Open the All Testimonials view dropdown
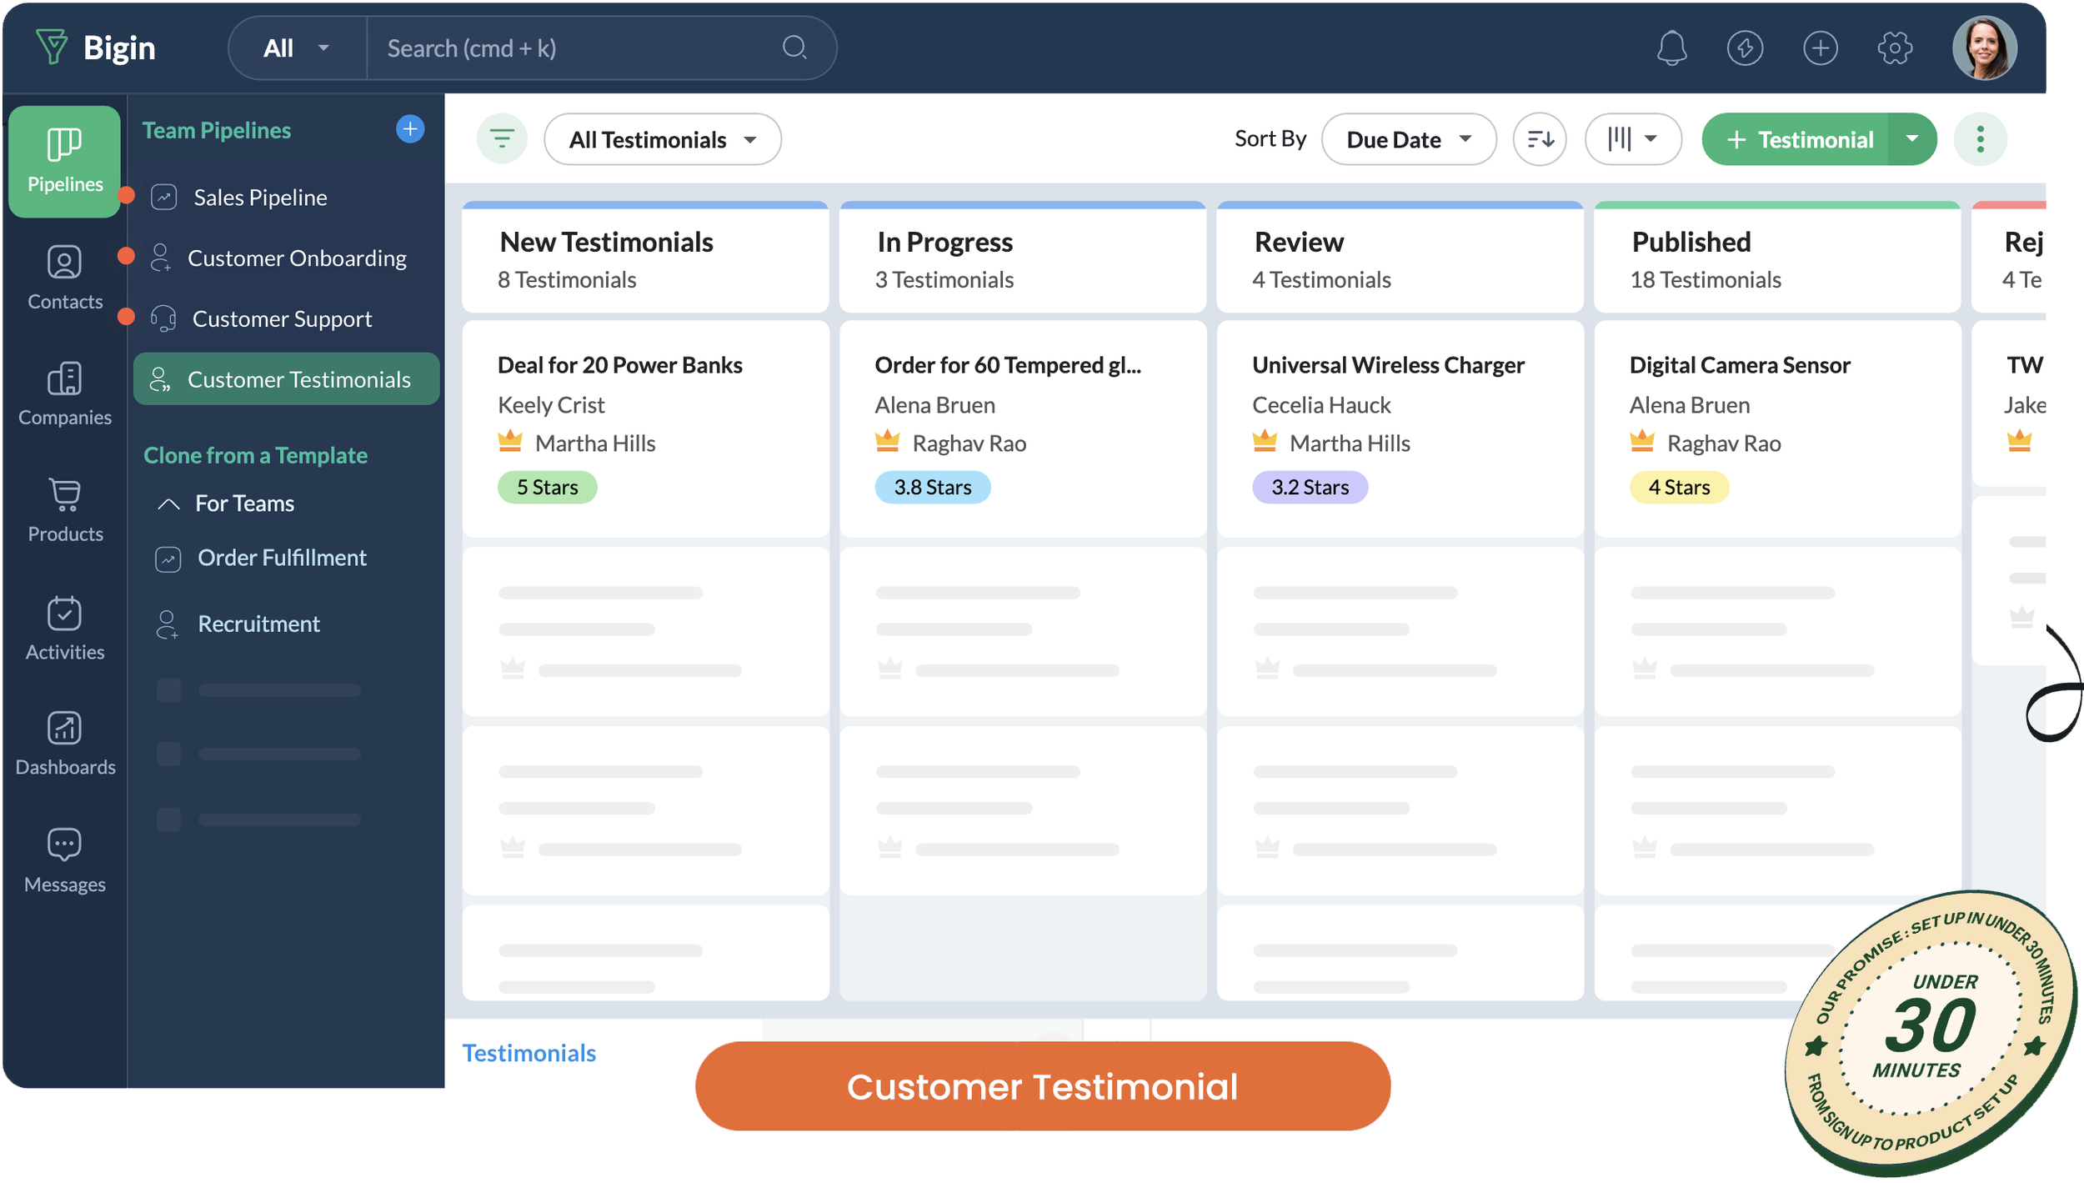 tap(662, 139)
